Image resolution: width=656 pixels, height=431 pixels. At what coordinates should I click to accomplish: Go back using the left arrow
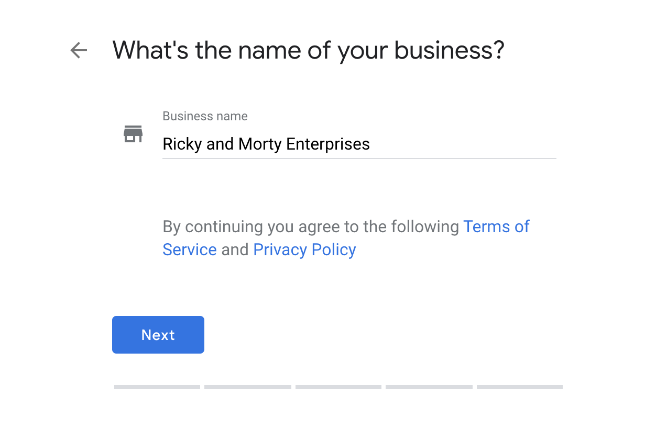(79, 51)
